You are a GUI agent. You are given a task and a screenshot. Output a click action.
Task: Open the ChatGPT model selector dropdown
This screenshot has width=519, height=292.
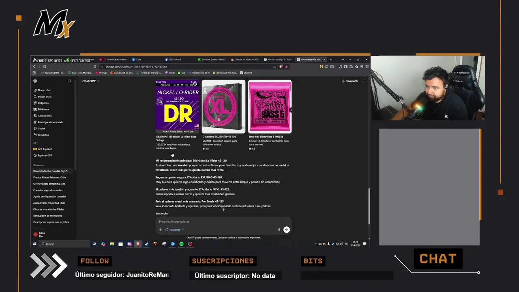pyautogui.click(x=90, y=81)
